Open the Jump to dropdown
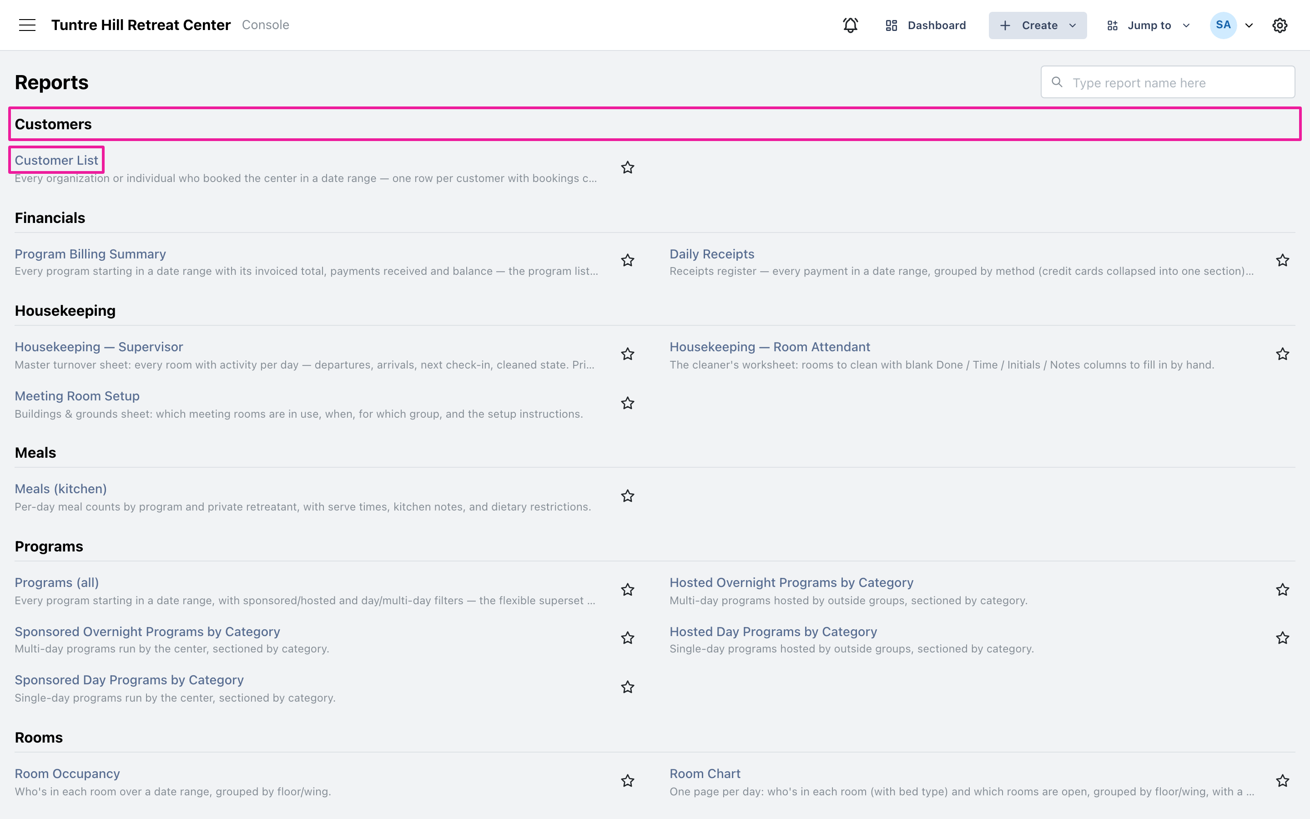This screenshot has height=819, width=1310. click(1148, 25)
